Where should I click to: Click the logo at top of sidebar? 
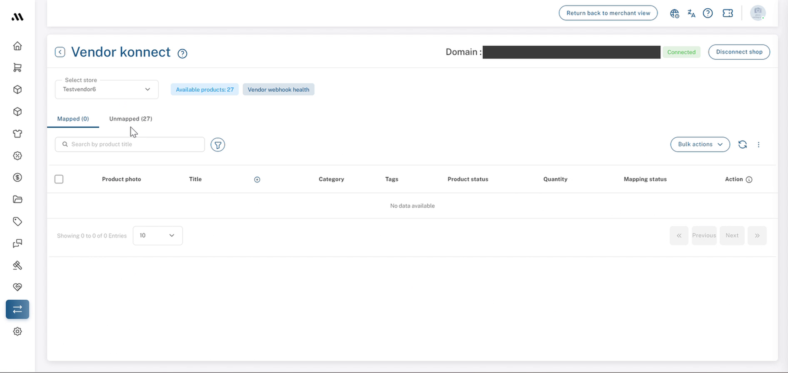[x=17, y=17]
